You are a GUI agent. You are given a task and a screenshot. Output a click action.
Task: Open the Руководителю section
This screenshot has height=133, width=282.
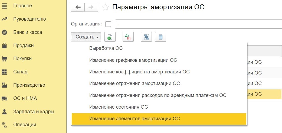pos(29,19)
